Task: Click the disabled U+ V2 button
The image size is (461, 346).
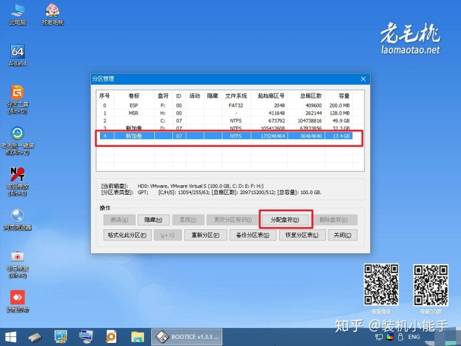Action: pyautogui.click(x=168, y=235)
